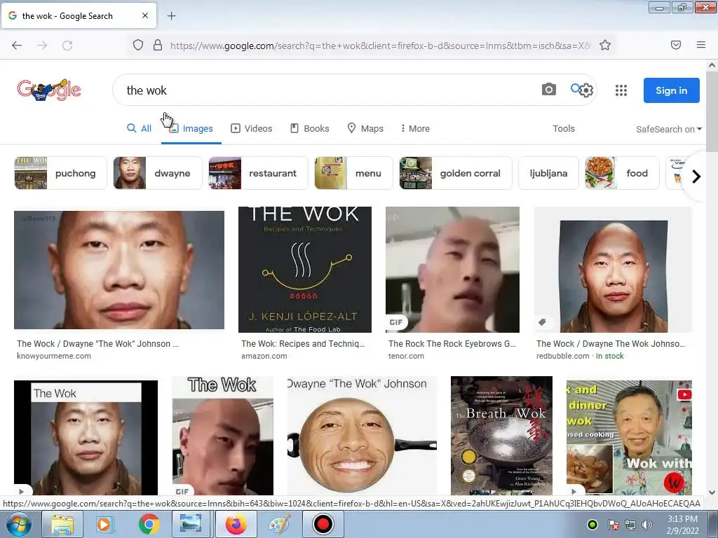Open the Books tab
This screenshot has height=538, width=718.
coord(309,129)
